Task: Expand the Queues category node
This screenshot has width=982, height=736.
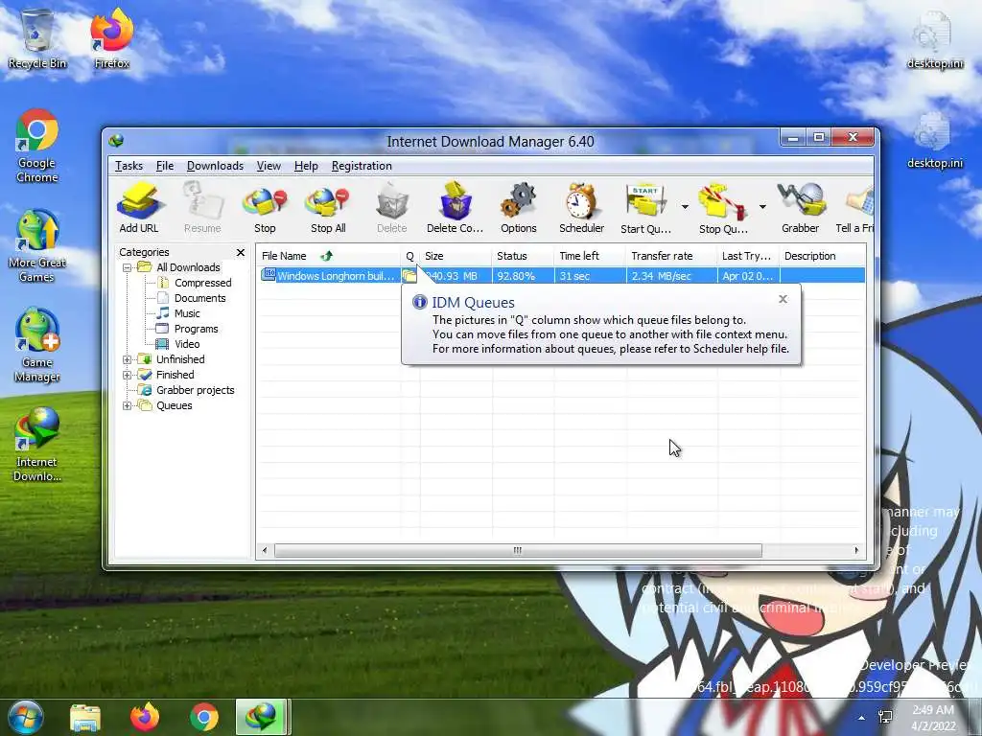Action: pos(128,405)
